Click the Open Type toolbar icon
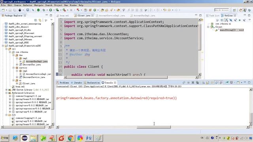 click(x=102, y=10)
